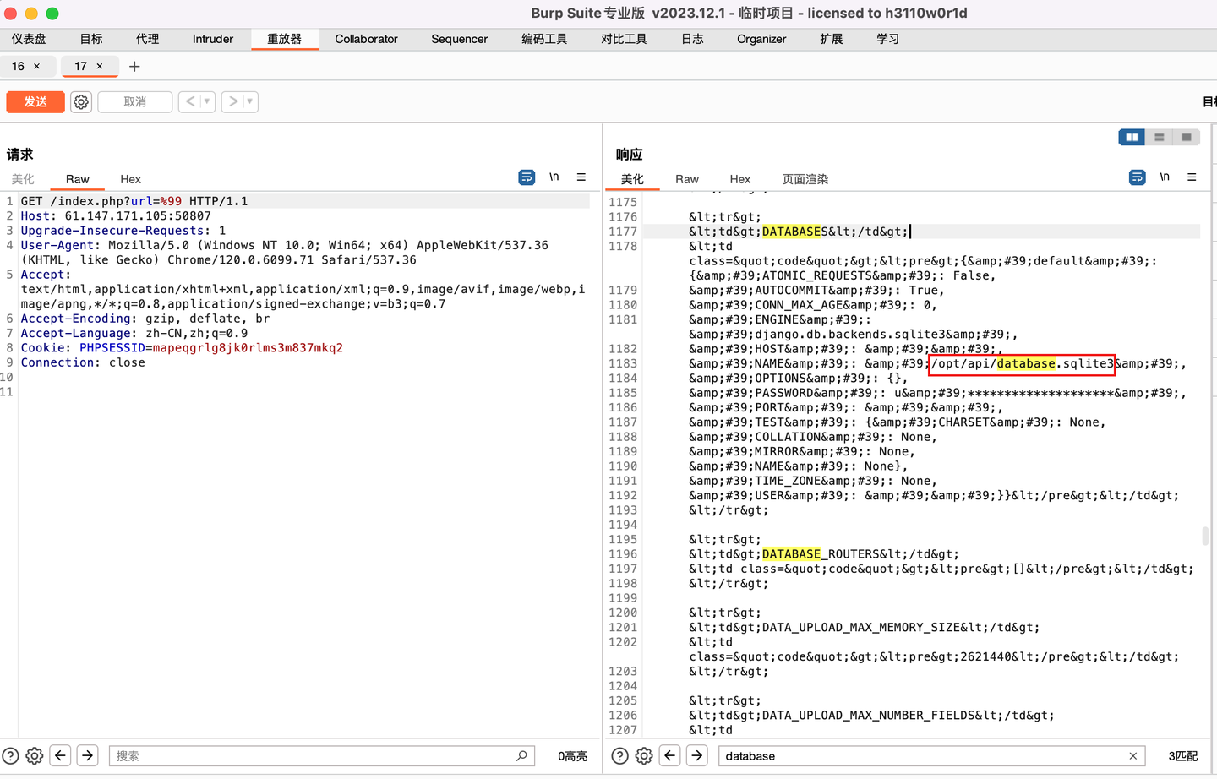Enable word wrap in the request editor

coord(527,177)
